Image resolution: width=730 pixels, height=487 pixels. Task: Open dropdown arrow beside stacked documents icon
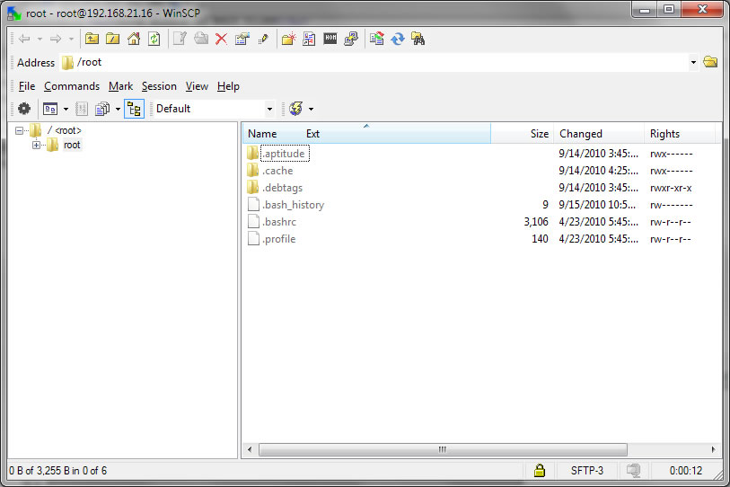pyautogui.click(x=118, y=109)
